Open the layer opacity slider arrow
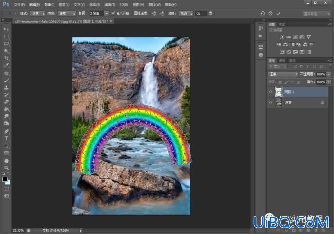Viewport: 334px width, 234px height. coord(329,74)
